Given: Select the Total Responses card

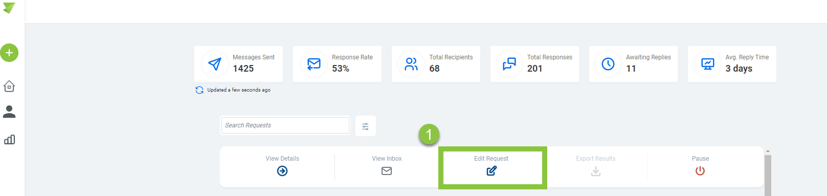Looking at the screenshot, I should pos(534,64).
